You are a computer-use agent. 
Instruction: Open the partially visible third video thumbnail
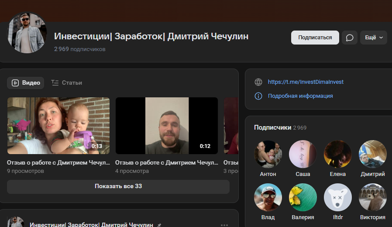[x=231, y=126]
